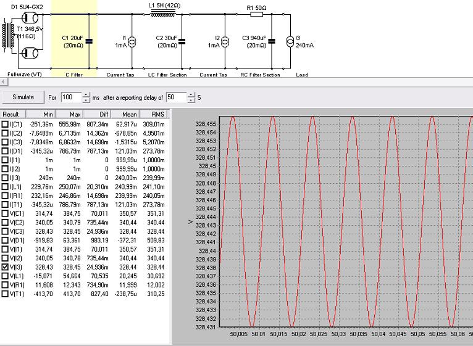
Task: Click the reporting delay input field
Action: [x=175, y=97]
